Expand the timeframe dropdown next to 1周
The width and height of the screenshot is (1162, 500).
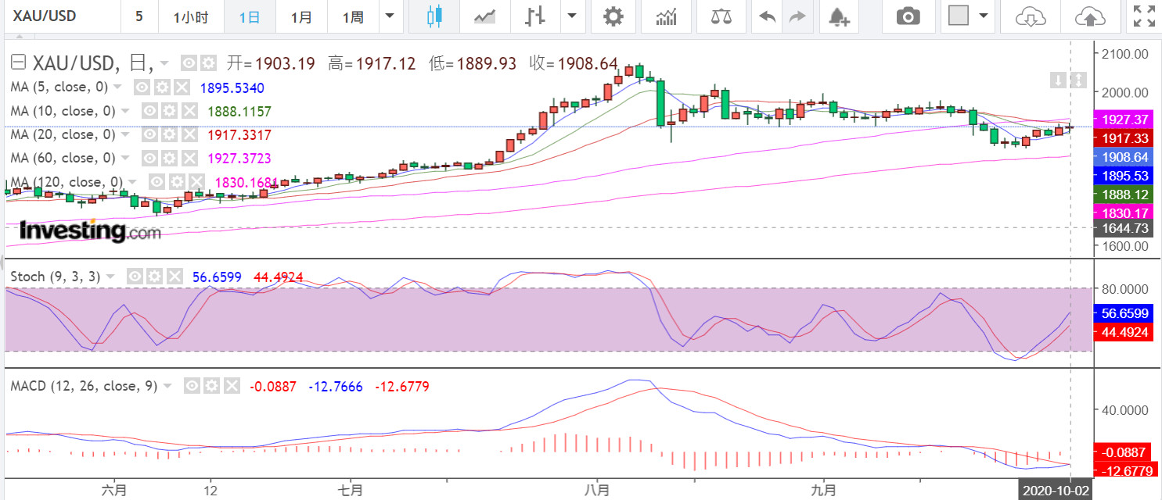[390, 16]
